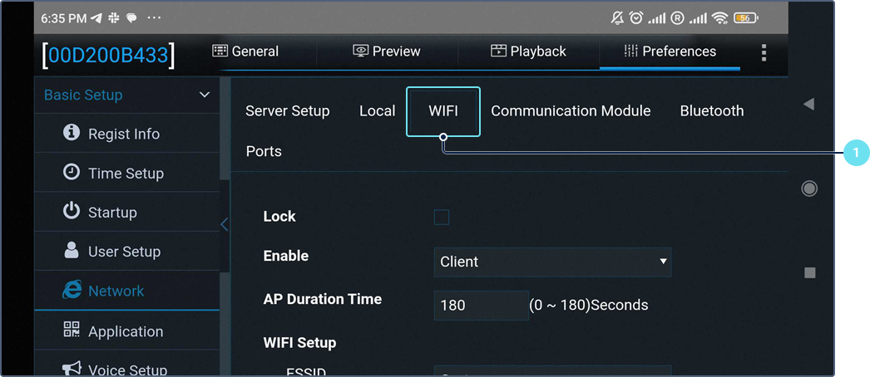Open the Bluetooth settings tab
The width and height of the screenshot is (870, 377).
(712, 111)
